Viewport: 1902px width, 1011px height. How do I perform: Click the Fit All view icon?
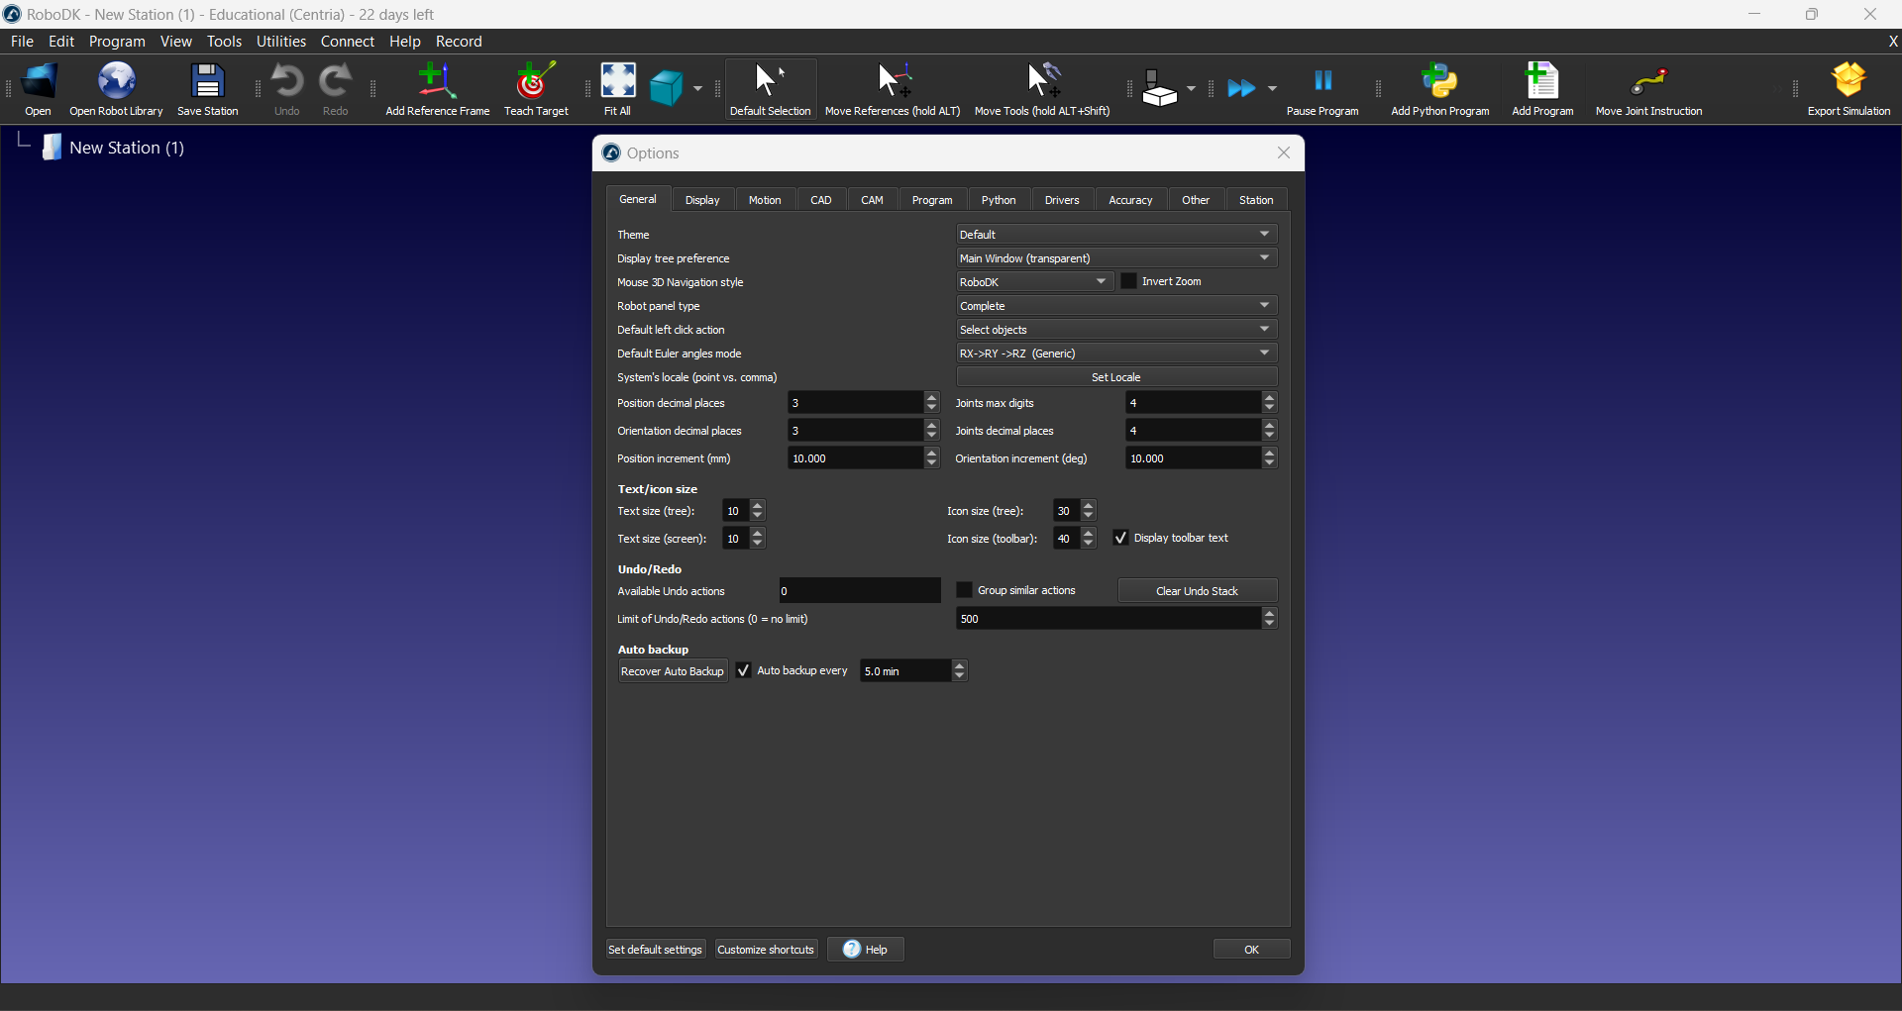click(x=617, y=83)
